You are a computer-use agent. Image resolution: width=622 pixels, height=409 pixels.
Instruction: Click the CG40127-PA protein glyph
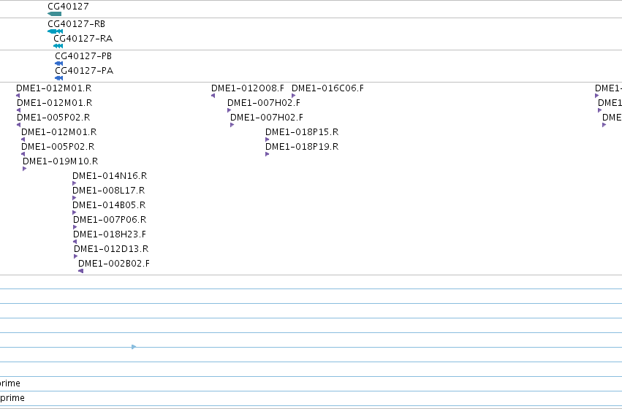[x=58, y=78]
